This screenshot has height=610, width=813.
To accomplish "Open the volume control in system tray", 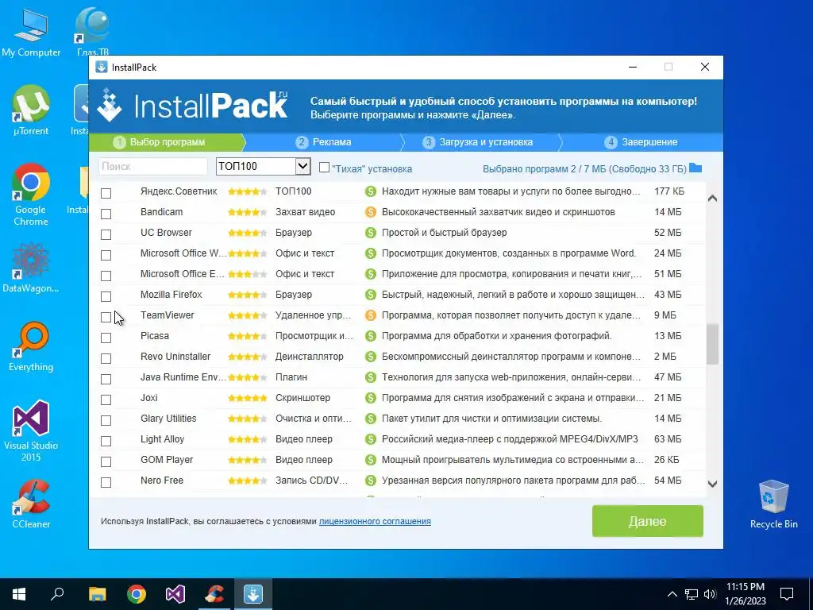I will point(710,594).
